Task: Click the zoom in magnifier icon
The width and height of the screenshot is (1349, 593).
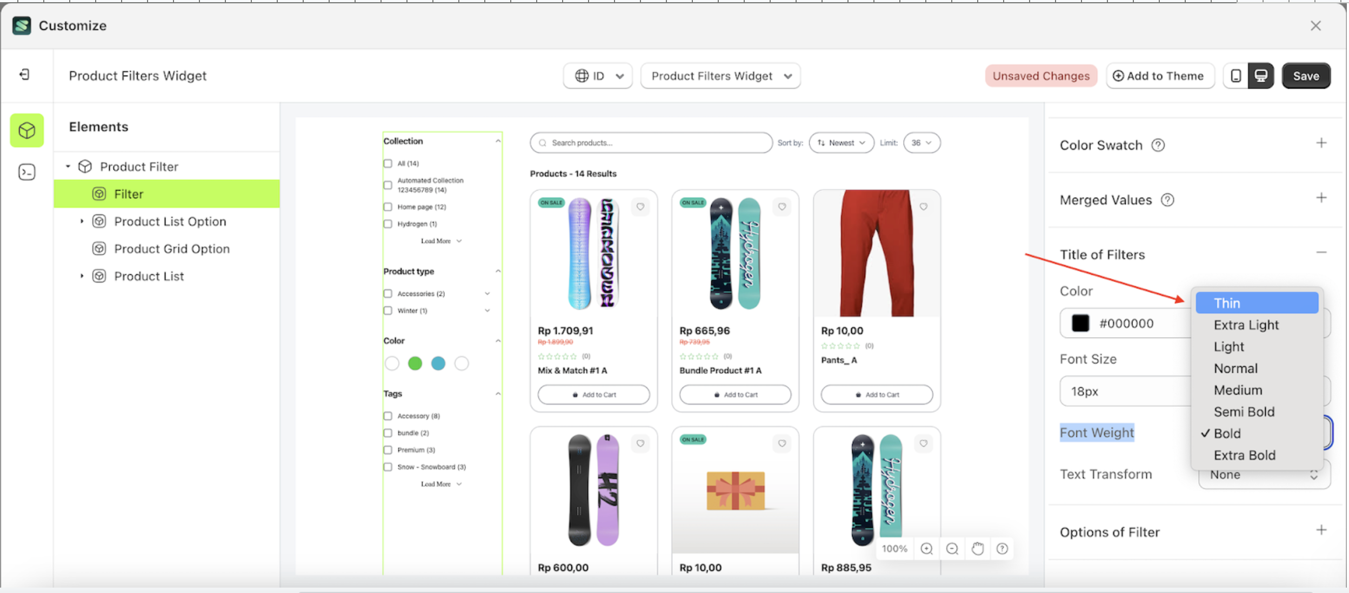Action: click(x=926, y=549)
